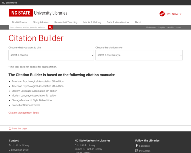Open the Find & Borrow menu
The image size is (191, 153).
[20, 22]
